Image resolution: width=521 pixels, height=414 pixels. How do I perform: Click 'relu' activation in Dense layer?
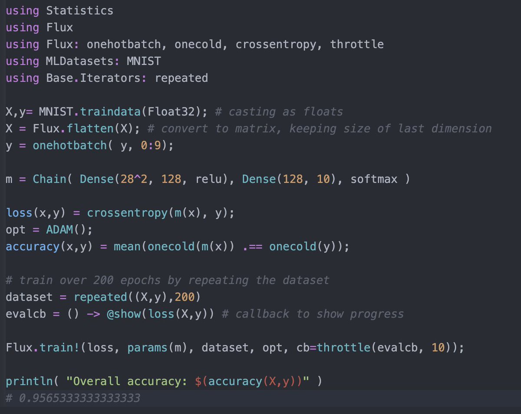pos(208,179)
